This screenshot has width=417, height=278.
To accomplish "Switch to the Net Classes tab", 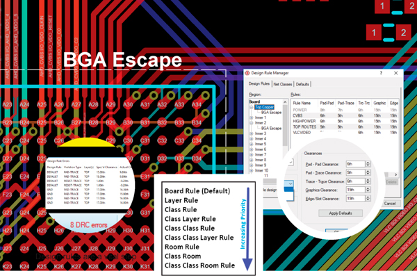I will point(283,83).
